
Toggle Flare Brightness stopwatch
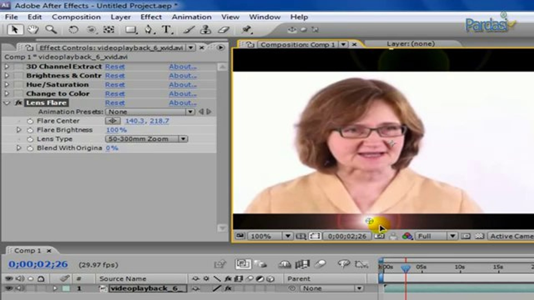click(30, 130)
